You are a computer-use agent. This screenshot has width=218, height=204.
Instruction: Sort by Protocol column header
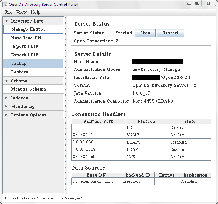click(147, 121)
